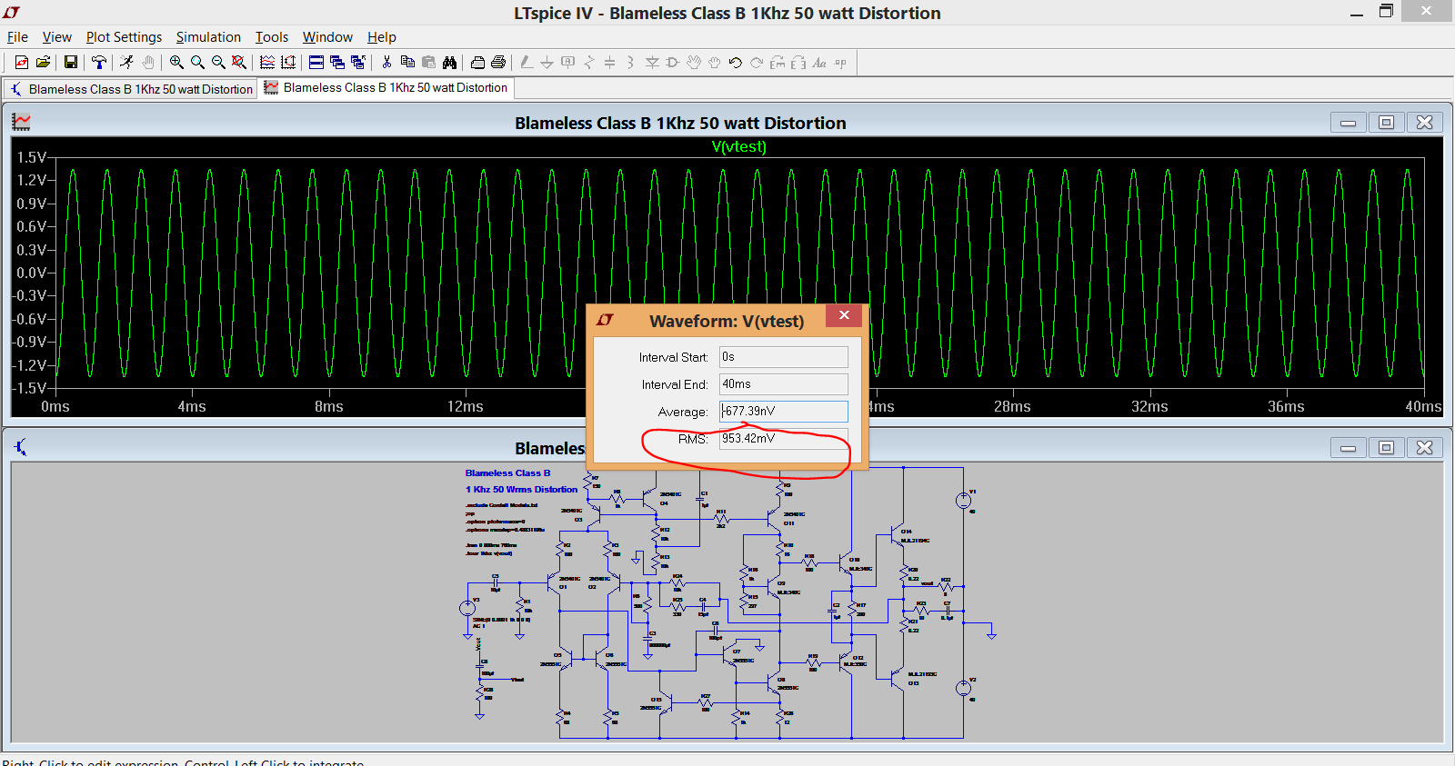
Task: Click the Undo arrow toolbar icon
Action: 736,63
